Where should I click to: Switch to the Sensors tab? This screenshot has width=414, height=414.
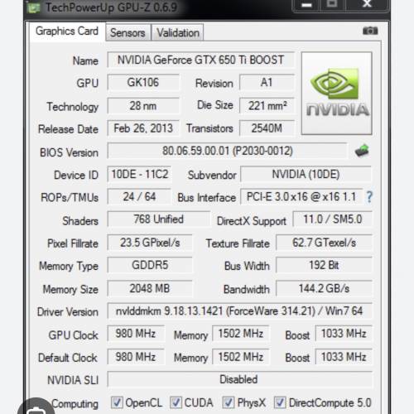click(128, 32)
